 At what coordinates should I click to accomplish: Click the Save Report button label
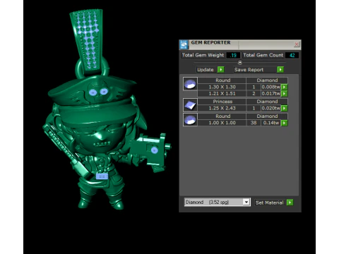click(249, 70)
